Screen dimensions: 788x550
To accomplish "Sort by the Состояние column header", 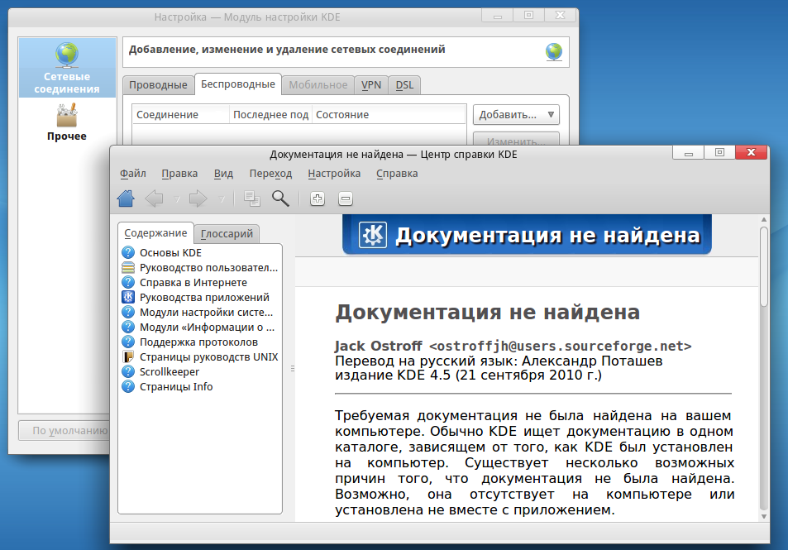I will 389,115.
